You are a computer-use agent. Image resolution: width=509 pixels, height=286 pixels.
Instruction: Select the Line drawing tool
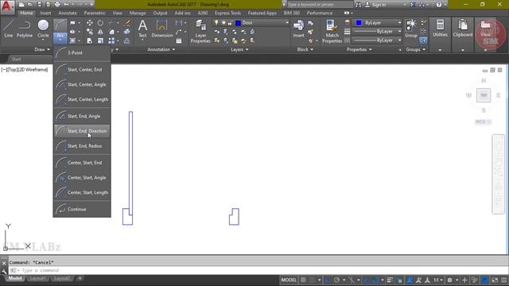point(9,29)
